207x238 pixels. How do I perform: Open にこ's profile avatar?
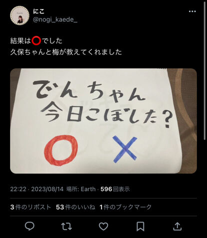tap(20, 15)
